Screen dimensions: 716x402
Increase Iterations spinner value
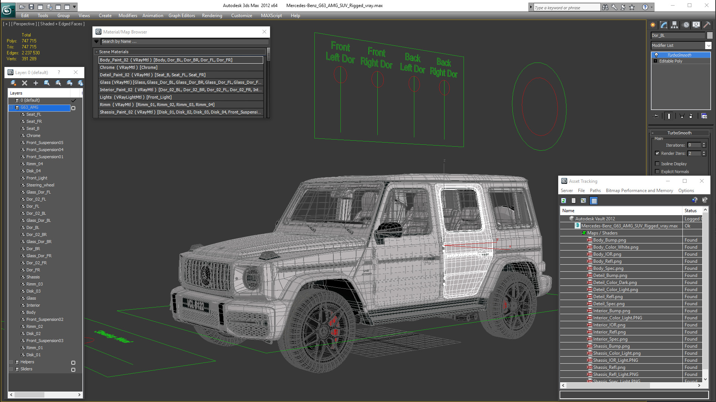[x=704, y=144]
